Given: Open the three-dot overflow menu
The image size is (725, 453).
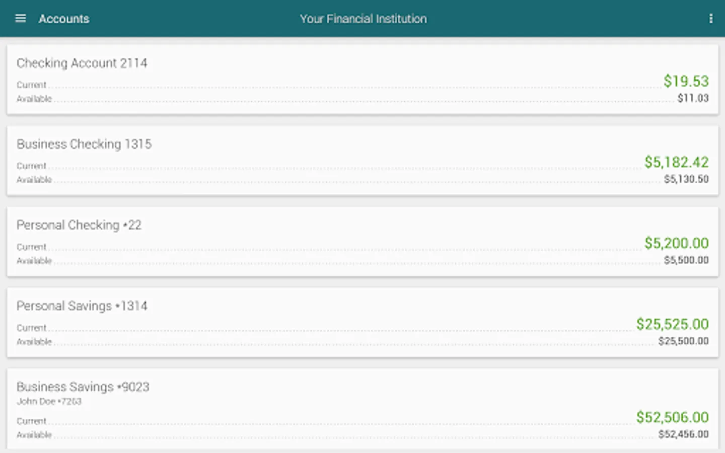Looking at the screenshot, I should [710, 19].
